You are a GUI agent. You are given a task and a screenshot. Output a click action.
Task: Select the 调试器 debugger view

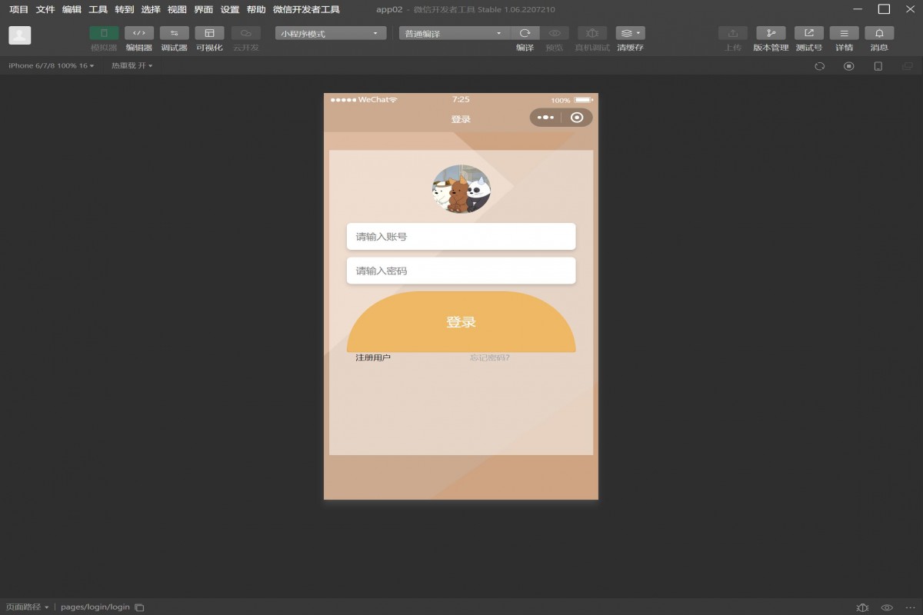tap(175, 38)
